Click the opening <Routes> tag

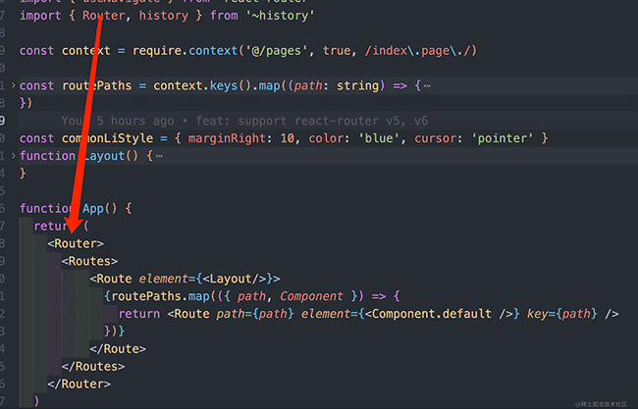[x=89, y=261]
